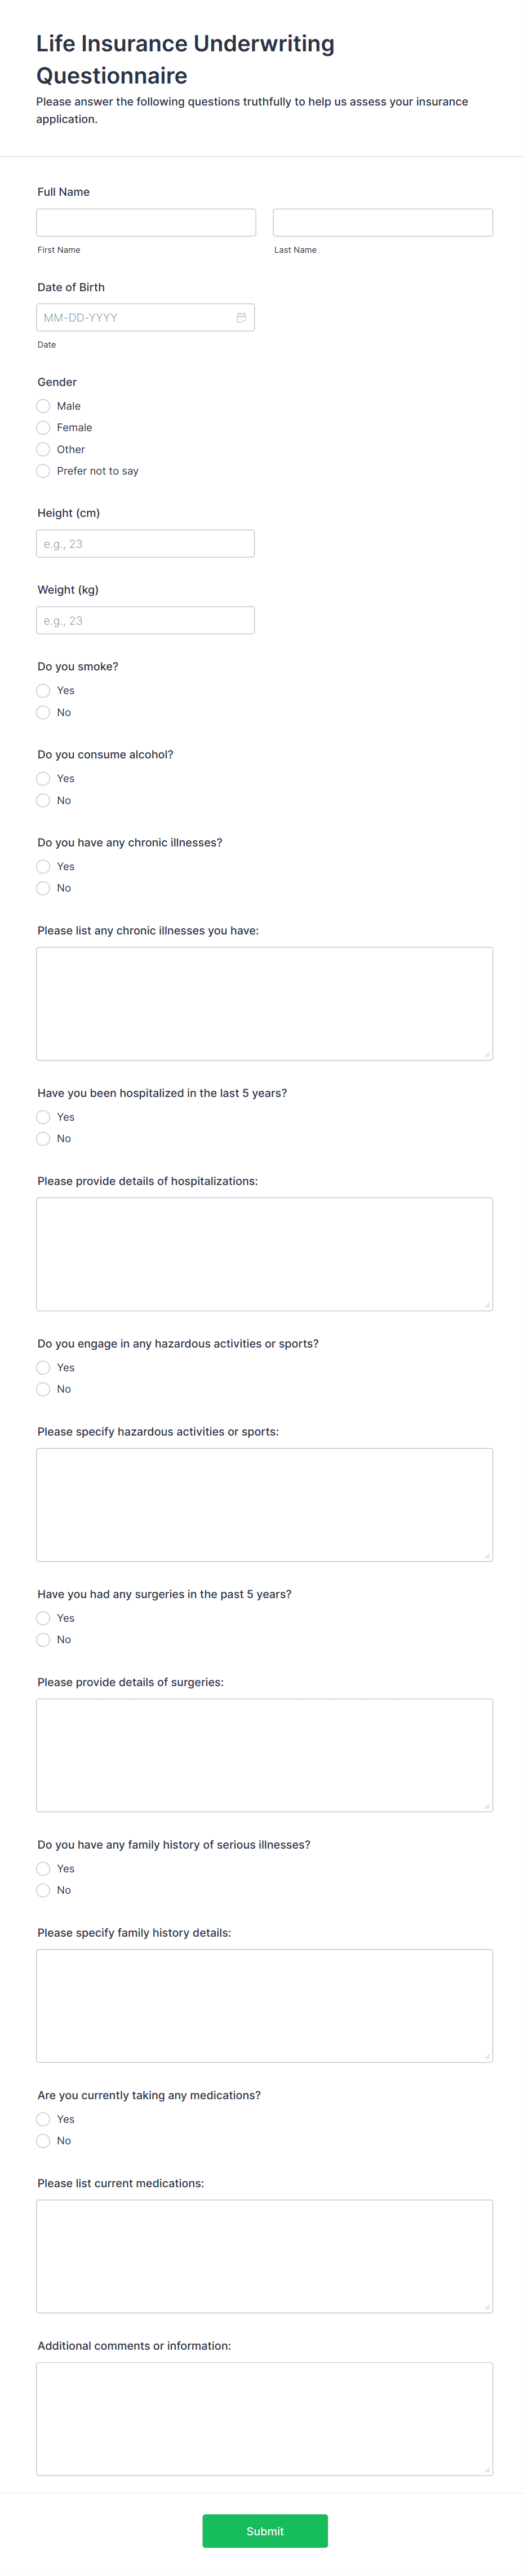
Task: Click the Date of Birth field
Action: [135, 318]
